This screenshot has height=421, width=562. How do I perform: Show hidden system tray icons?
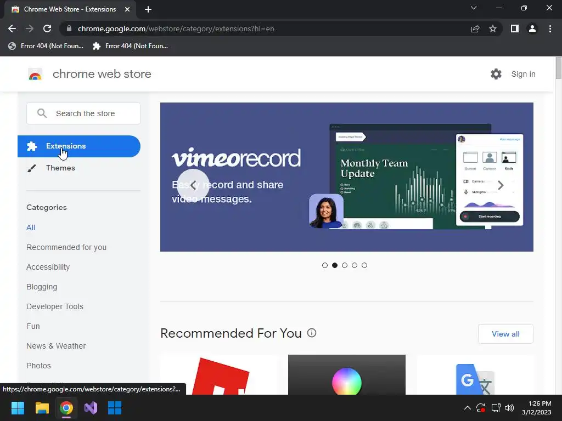pos(468,408)
